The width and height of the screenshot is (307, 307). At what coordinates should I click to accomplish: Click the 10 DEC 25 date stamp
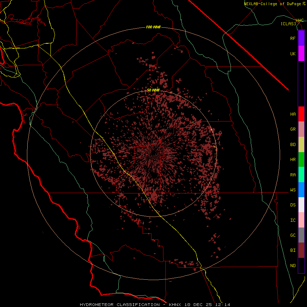click(199, 305)
